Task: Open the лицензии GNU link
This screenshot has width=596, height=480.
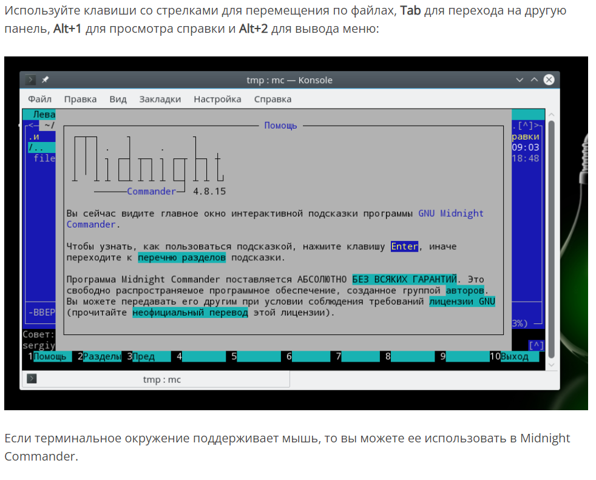Action: pos(462,302)
